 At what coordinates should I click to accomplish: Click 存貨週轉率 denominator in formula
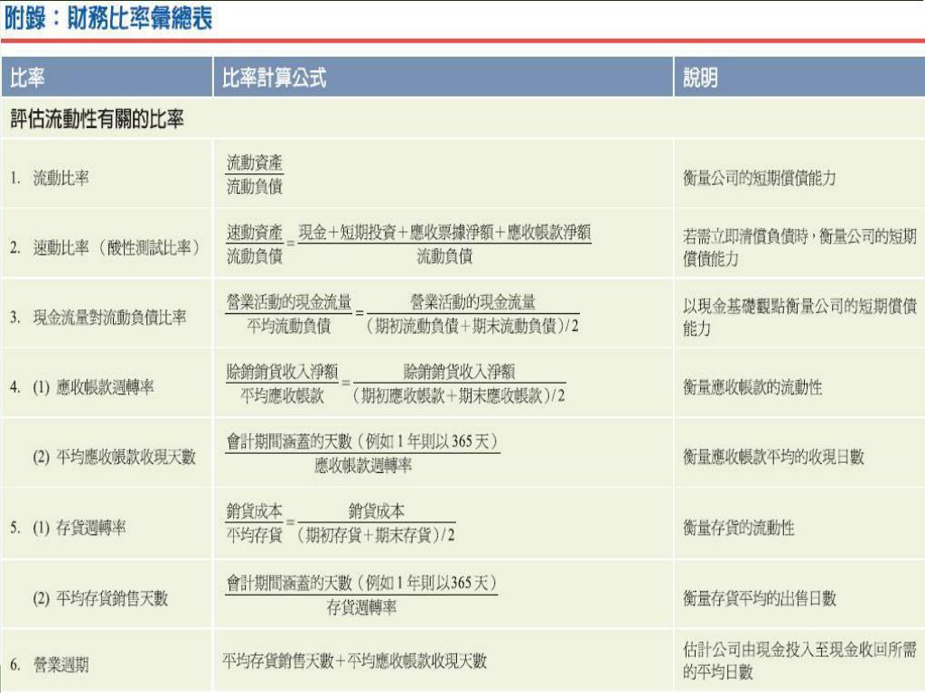pos(361,607)
